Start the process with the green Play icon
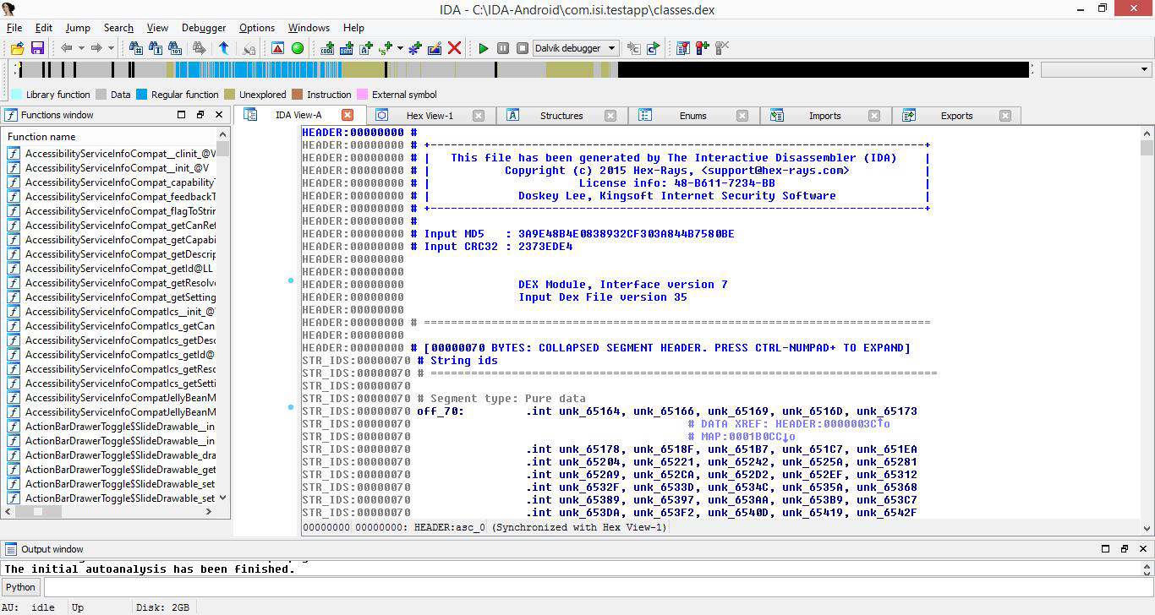Image resolution: width=1155 pixels, height=615 pixels. pos(483,48)
